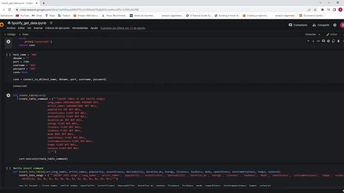Image resolution: width=344 pixels, height=193 pixels.
Task: Open the Herramientas menu
Action: pyautogui.click(x=80, y=28)
